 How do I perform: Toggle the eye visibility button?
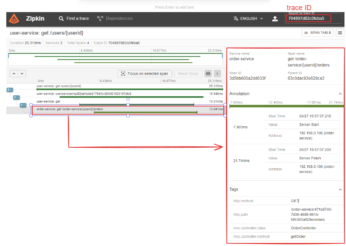point(208,74)
